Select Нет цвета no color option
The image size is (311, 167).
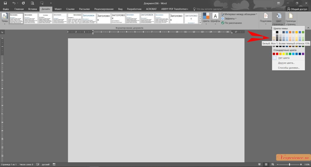(288, 58)
